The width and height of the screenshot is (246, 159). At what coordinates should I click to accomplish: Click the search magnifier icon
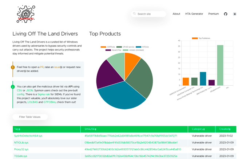(x=134, y=14)
